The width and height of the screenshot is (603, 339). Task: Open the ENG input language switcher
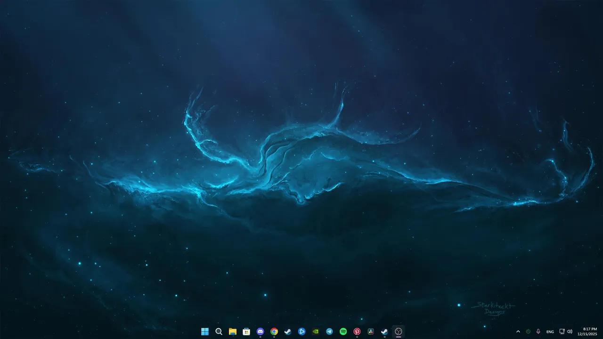(x=550, y=332)
